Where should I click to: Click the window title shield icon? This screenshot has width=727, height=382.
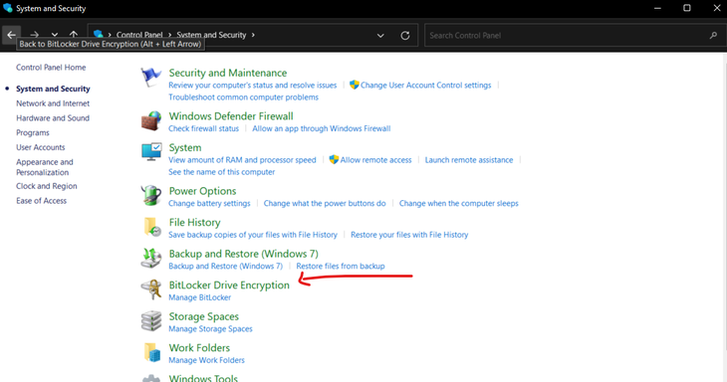pyautogui.click(x=7, y=8)
